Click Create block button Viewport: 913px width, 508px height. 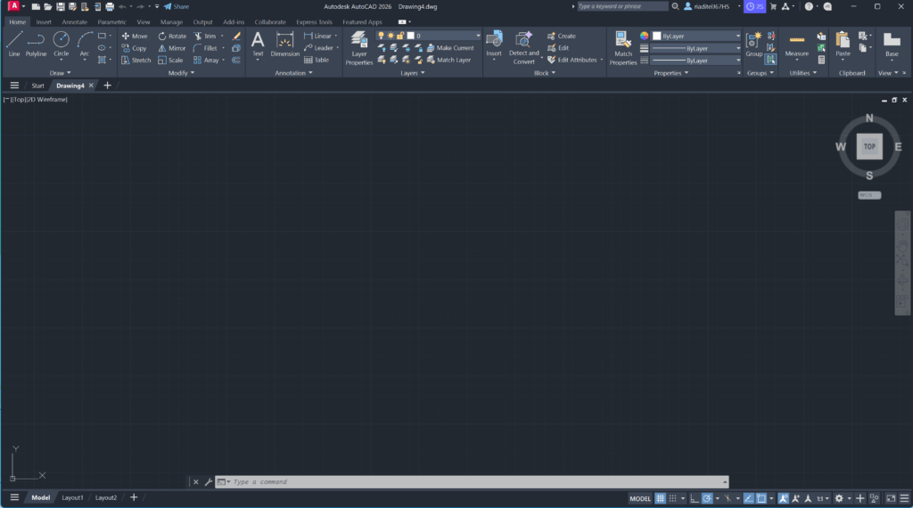(562, 36)
